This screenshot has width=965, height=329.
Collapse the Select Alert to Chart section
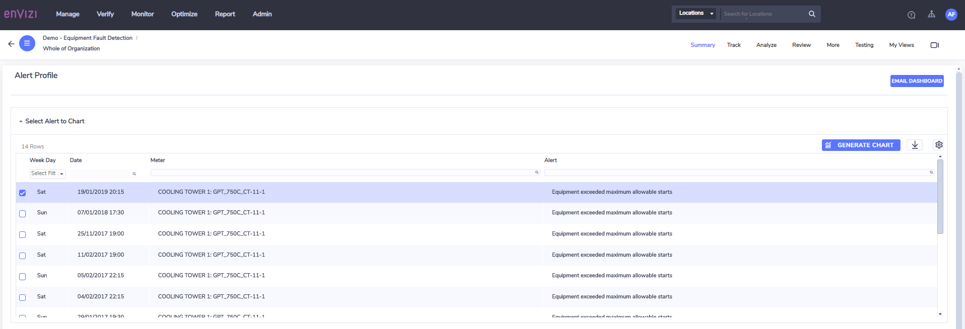(x=21, y=121)
